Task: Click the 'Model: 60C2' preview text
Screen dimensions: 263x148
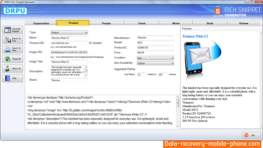Action: (x=190, y=110)
